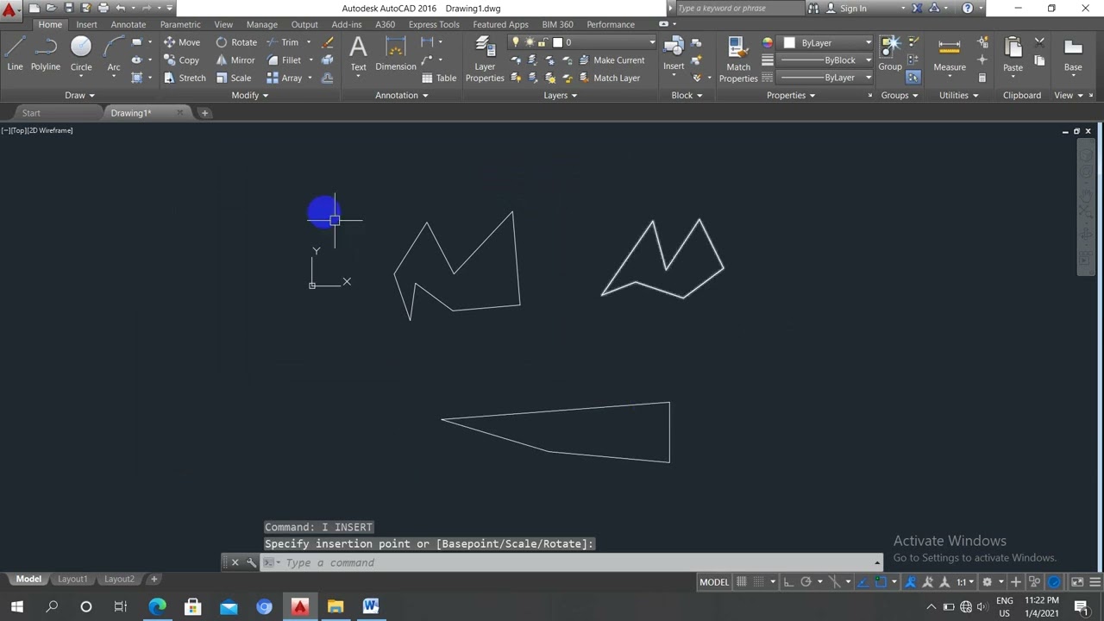Switch to Layout1 tab
The image size is (1104, 621).
pyautogui.click(x=72, y=579)
